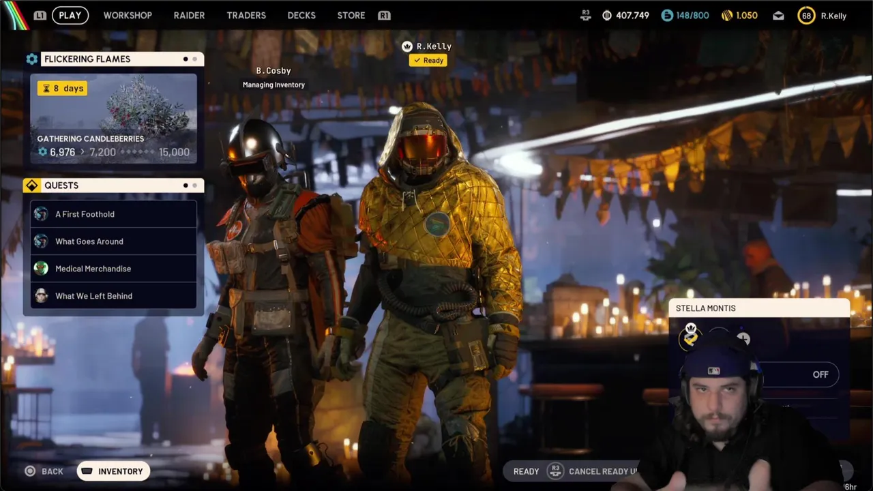Click the party leader avatar in Stella Montis panel
Viewport: 873px width, 491px height.
tap(690, 338)
